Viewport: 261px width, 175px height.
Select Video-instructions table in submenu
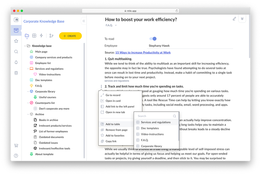[x=156, y=134]
